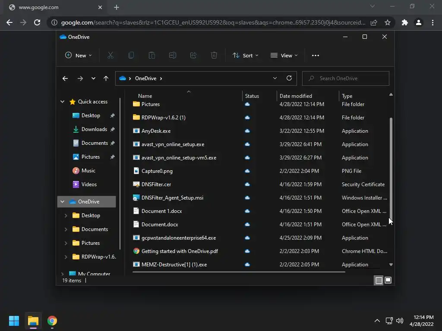Click the DNSFilter_Agent_Setup.msi installer icon

coord(136,197)
